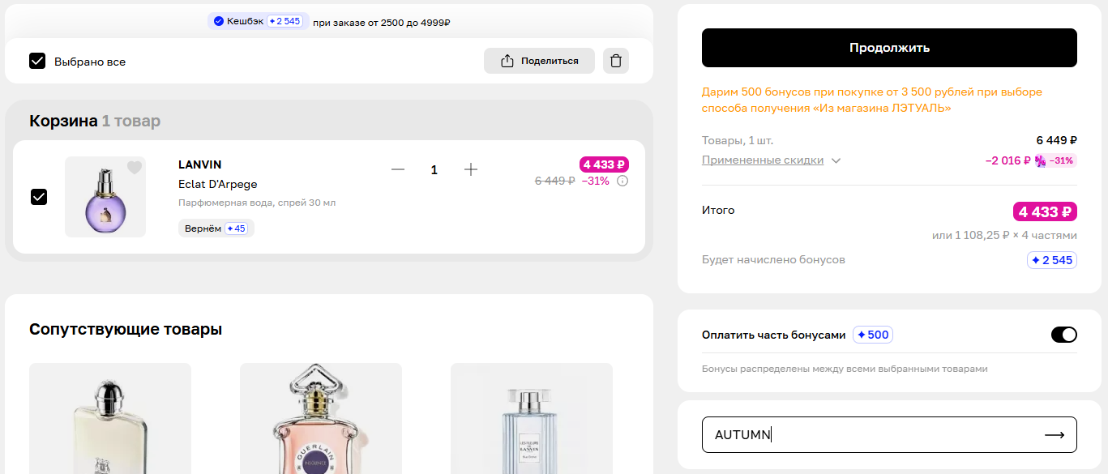Click the pink 4 433 ₽ total badge
The height and width of the screenshot is (474, 1108).
click(x=1045, y=212)
